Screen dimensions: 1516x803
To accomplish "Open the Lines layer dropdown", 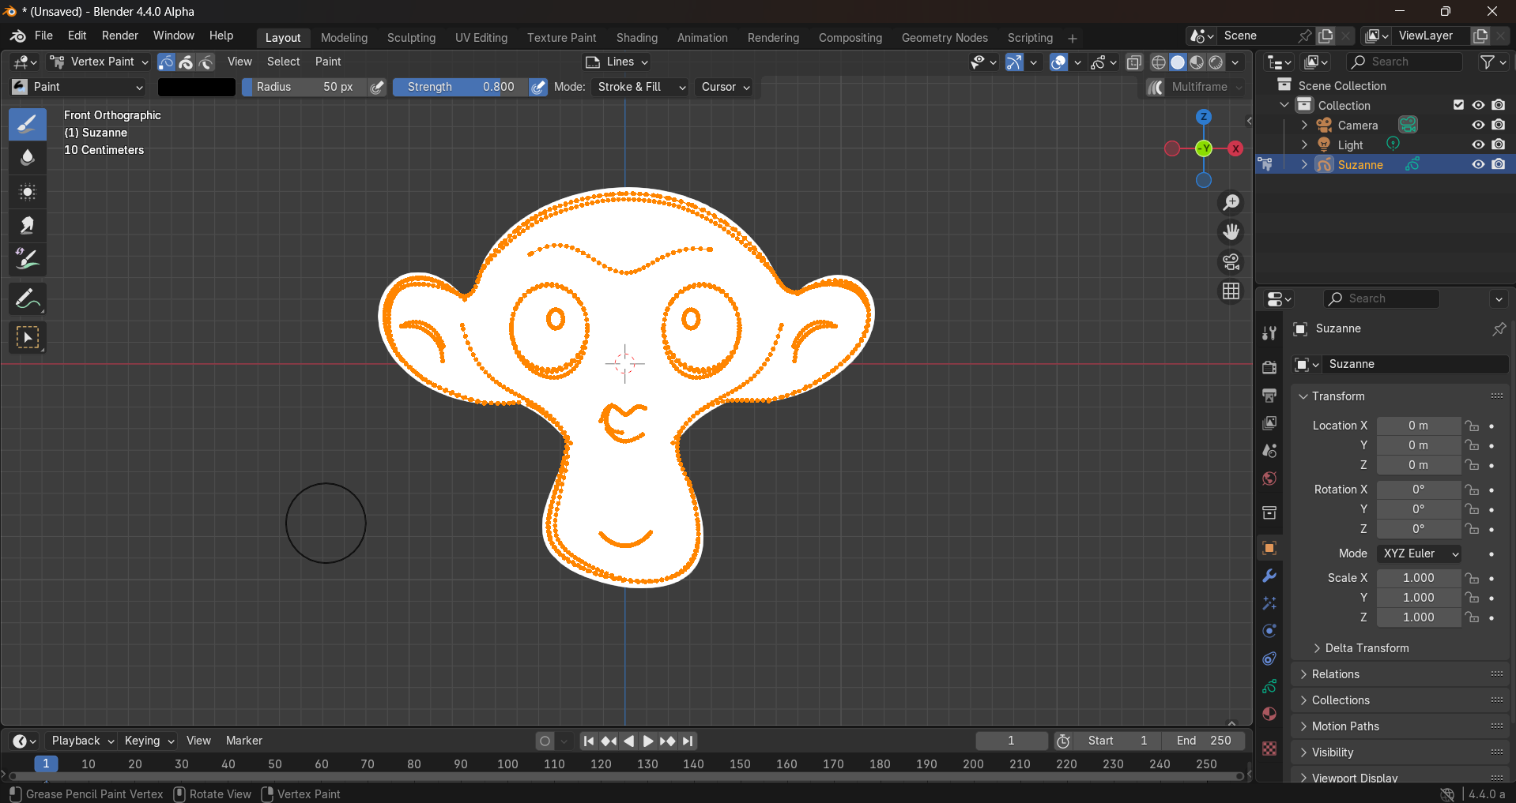I will [x=617, y=62].
